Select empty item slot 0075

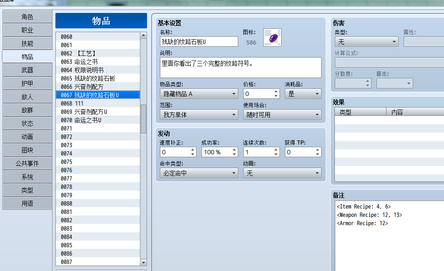[x=98, y=162]
